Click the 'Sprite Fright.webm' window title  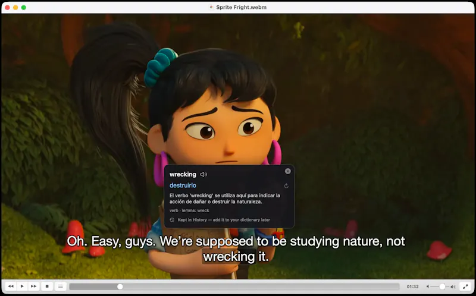242,7
